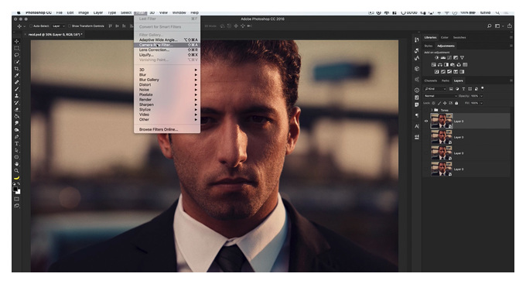526x284 pixels.
Task: Select the Pen tool
Action: (x=16, y=137)
